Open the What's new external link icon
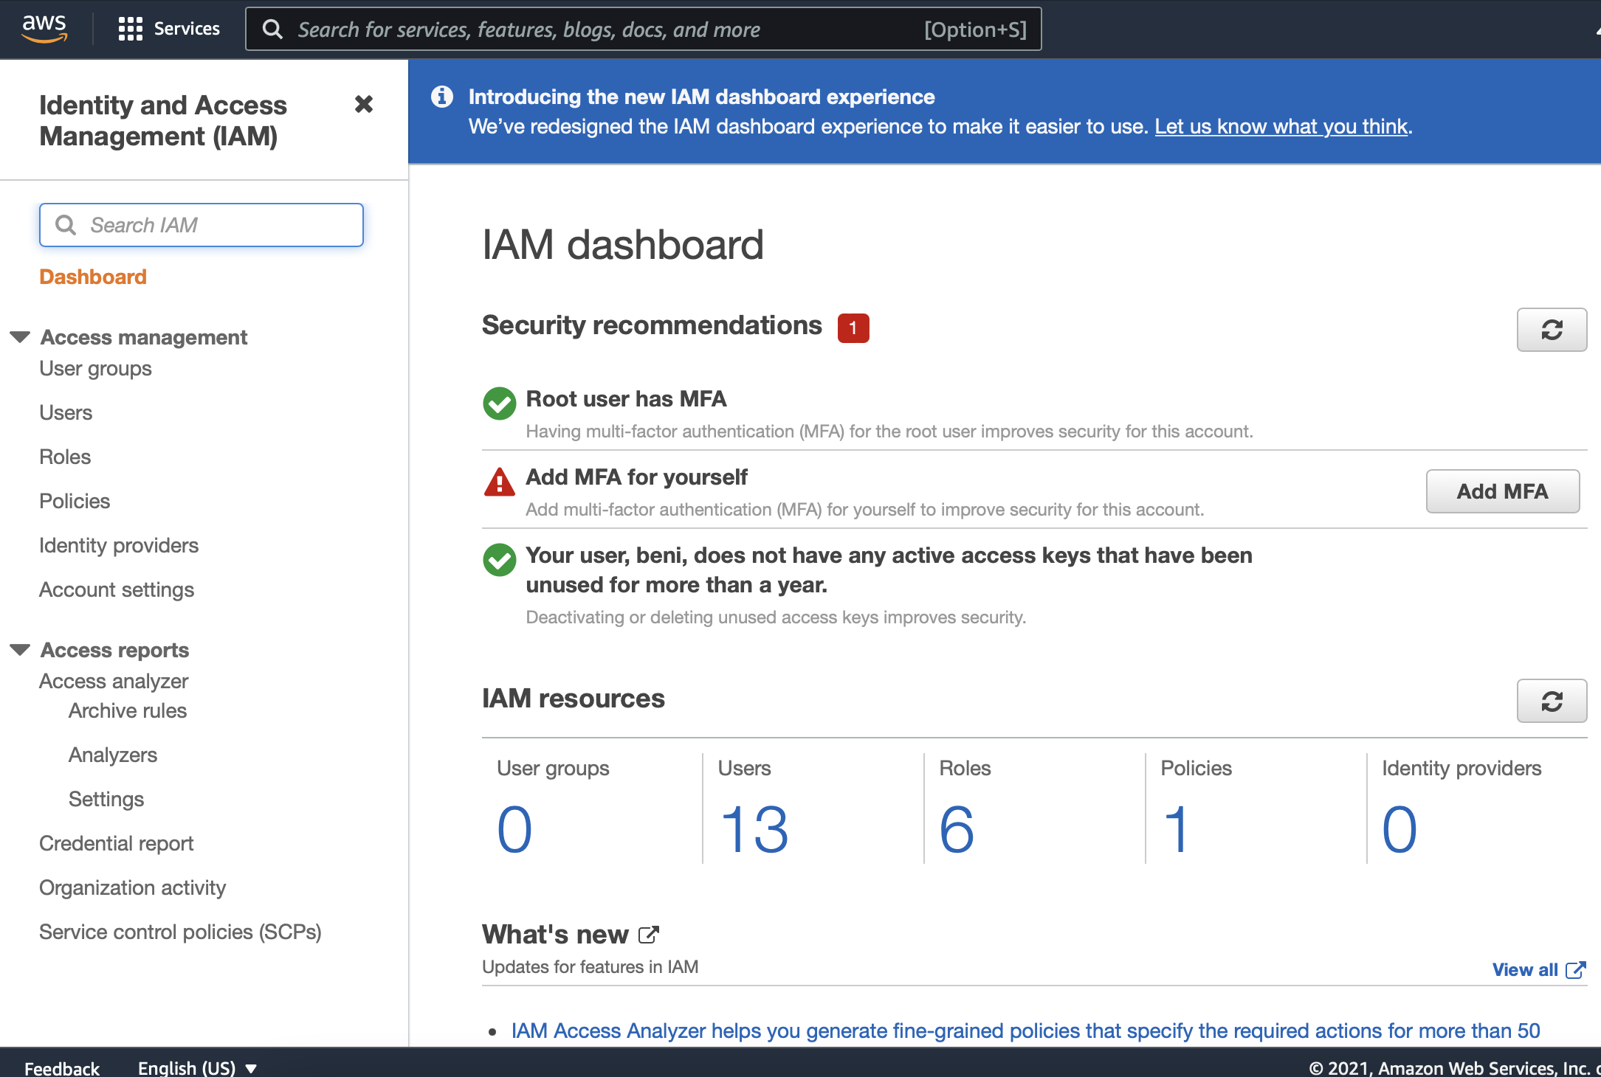Screen dimensions: 1601x1077 [648, 935]
